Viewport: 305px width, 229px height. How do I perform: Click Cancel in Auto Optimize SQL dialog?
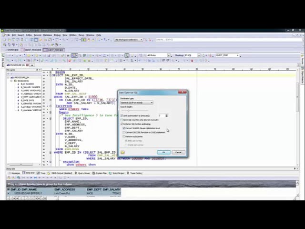(178, 152)
